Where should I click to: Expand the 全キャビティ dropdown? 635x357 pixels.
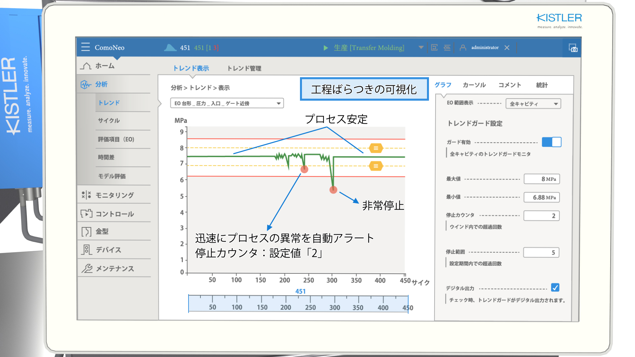(533, 104)
